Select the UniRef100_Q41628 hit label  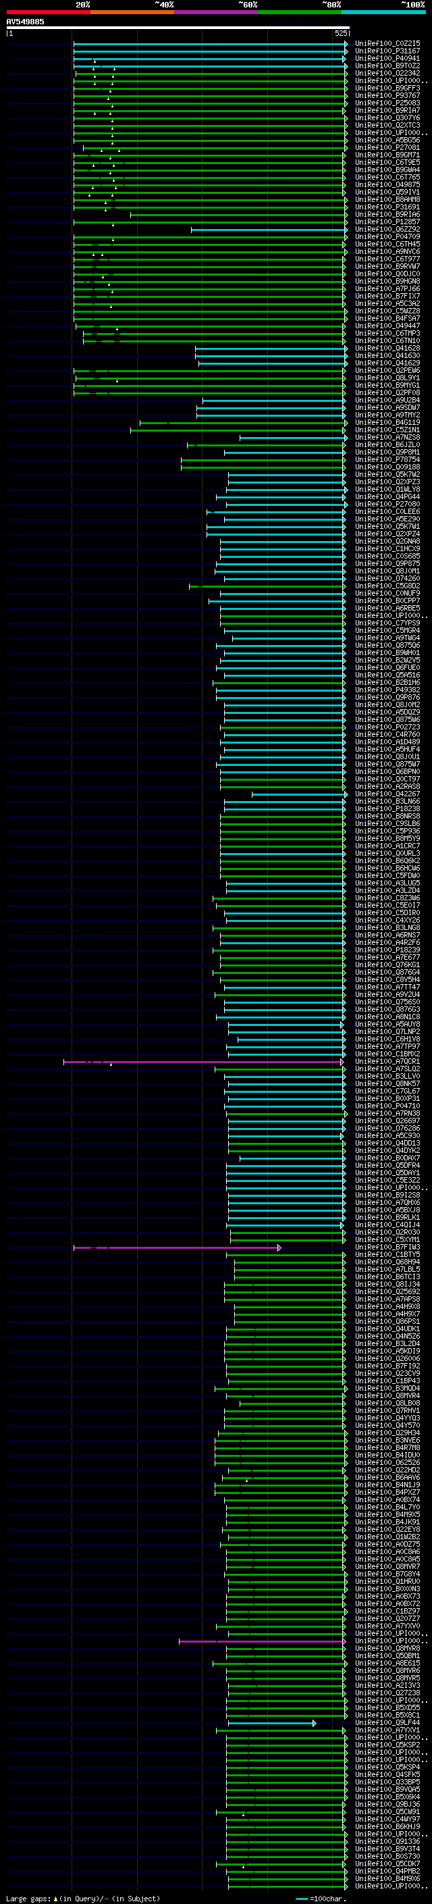pyautogui.click(x=387, y=348)
